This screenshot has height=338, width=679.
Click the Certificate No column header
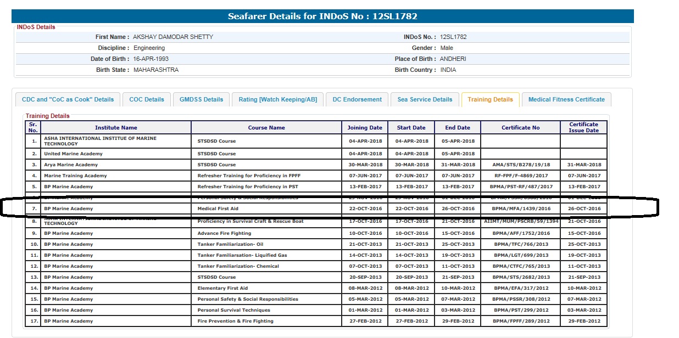(520, 128)
